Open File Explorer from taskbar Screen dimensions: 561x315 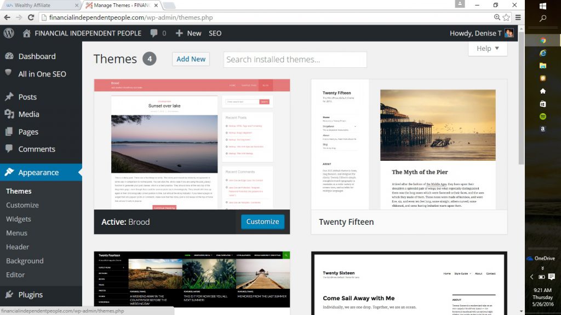coord(543,66)
